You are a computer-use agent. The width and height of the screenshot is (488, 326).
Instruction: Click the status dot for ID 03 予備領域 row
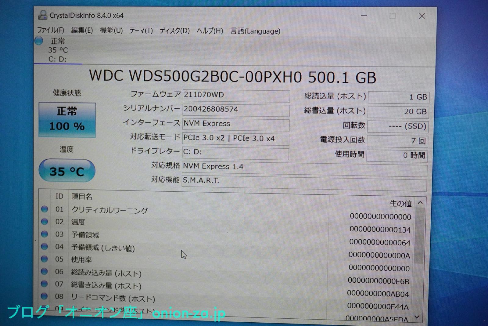pos(45,234)
